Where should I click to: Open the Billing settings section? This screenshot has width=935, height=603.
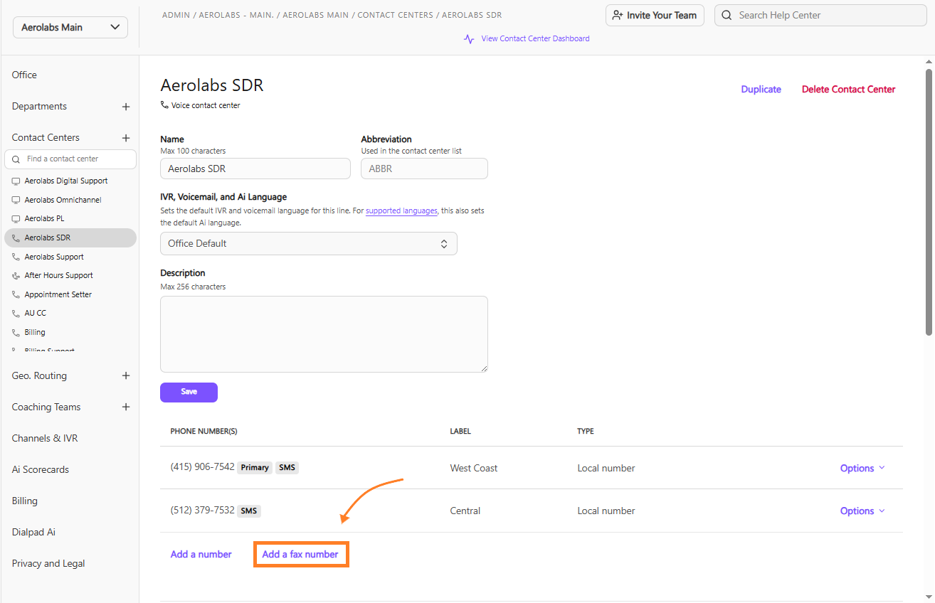(24, 501)
